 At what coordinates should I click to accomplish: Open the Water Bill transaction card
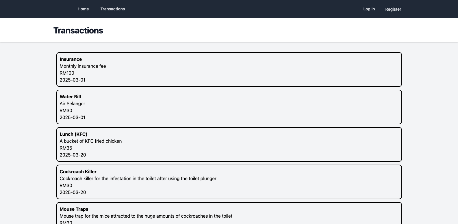click(x=229, y=107)
